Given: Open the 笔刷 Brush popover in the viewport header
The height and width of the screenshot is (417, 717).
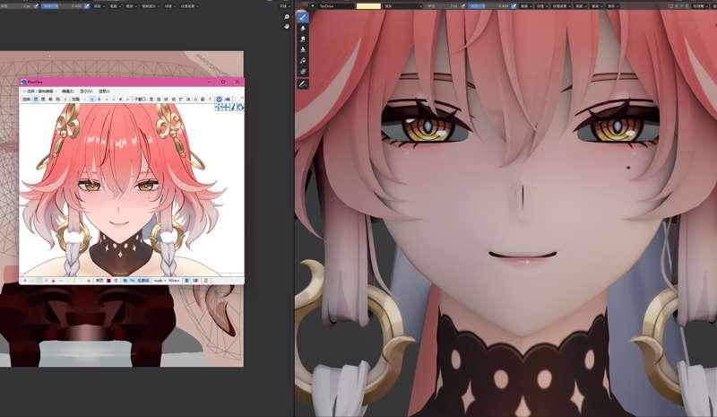Looking at the screenshot, I should click(x=525, y=6).
